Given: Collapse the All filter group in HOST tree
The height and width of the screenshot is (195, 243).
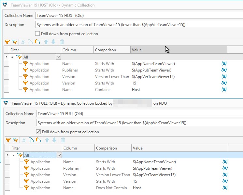Looking at the screenshot, I should tap(13, 57).
